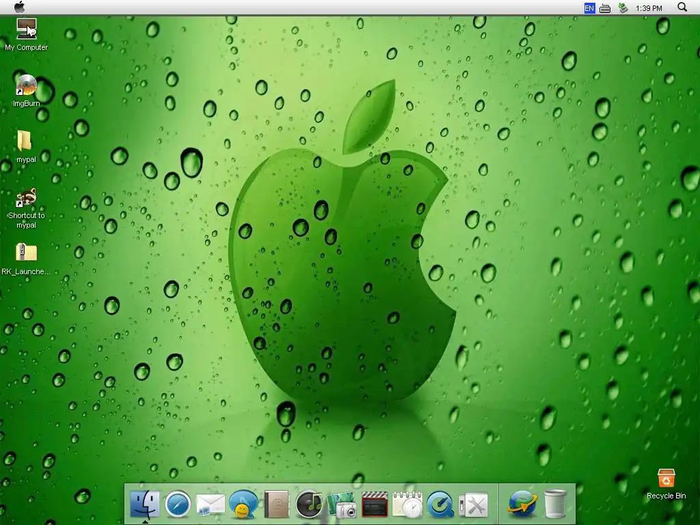Open iChat smiley bubble in dock

pos(243,504)
